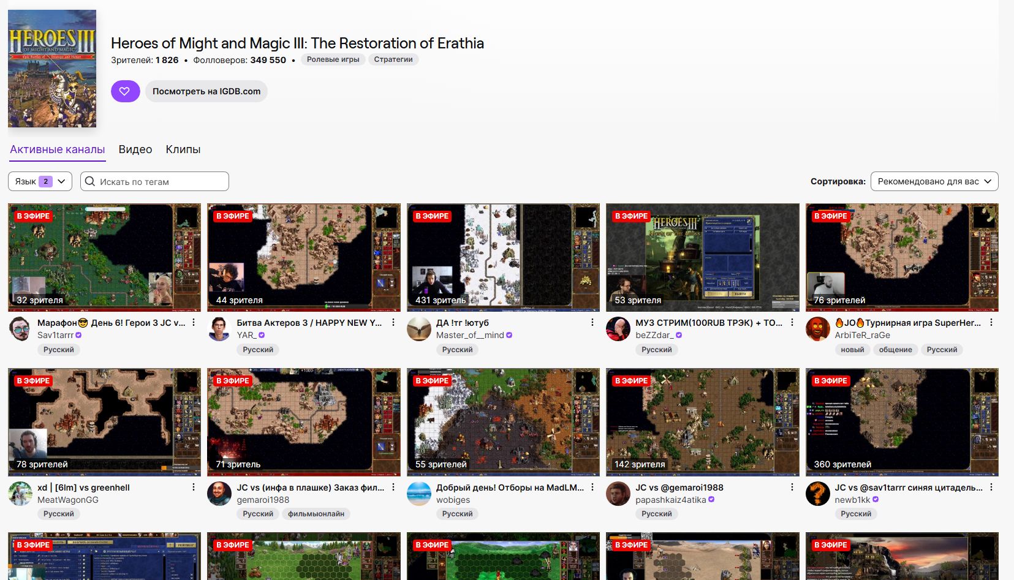The width and height of the screenshot is (1014, 580).
Task: Click channel name papashkaiz4atika
Action: (x=671, y=500)
